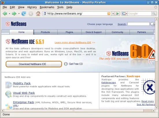The height and width of the screenshot is (118, 159).
Task: Open the Edit menu
Action: click(x=12, y=7)
